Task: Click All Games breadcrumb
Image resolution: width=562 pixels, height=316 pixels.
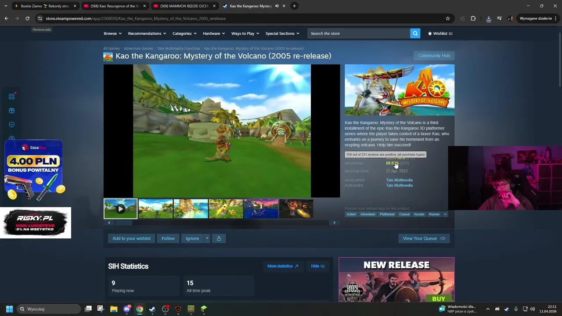Action: [112, 48]
